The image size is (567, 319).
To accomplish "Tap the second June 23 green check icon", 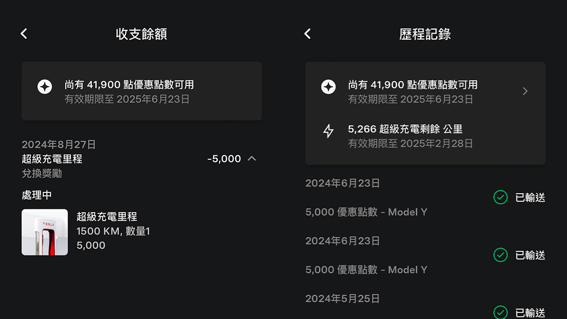I will pos(500,255).
